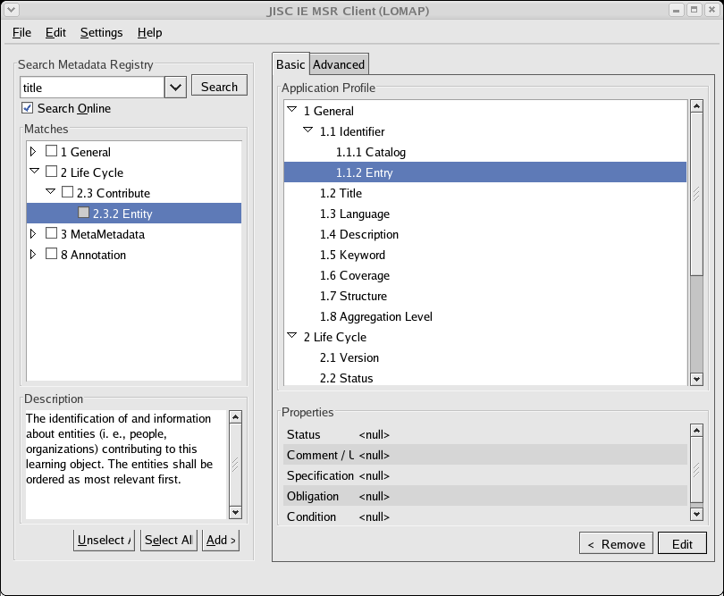Click the Edit button
The height and width of the screenshot is (596, 724).
(682, 543)
